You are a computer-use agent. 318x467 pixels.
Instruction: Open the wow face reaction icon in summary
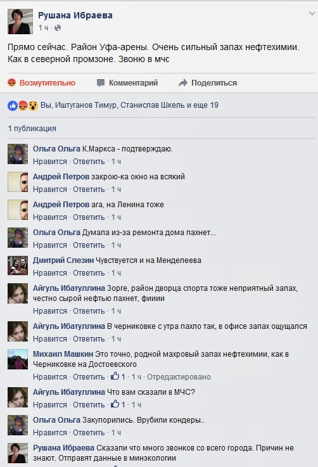(33, 105)
